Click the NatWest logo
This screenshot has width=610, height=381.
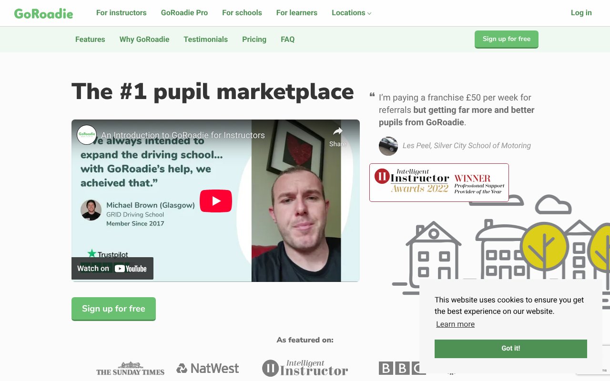pos(208,368)
